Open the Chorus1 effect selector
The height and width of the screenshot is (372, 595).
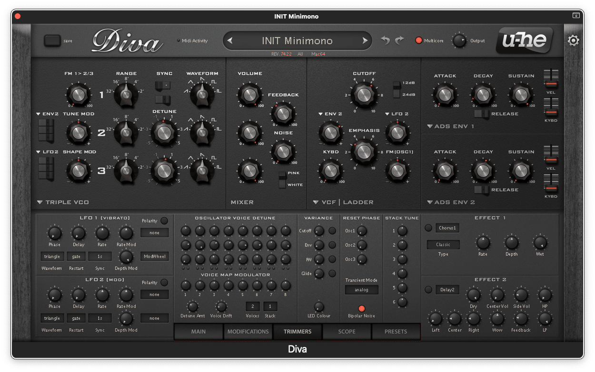pyautogui.click(x=447, y=228)
